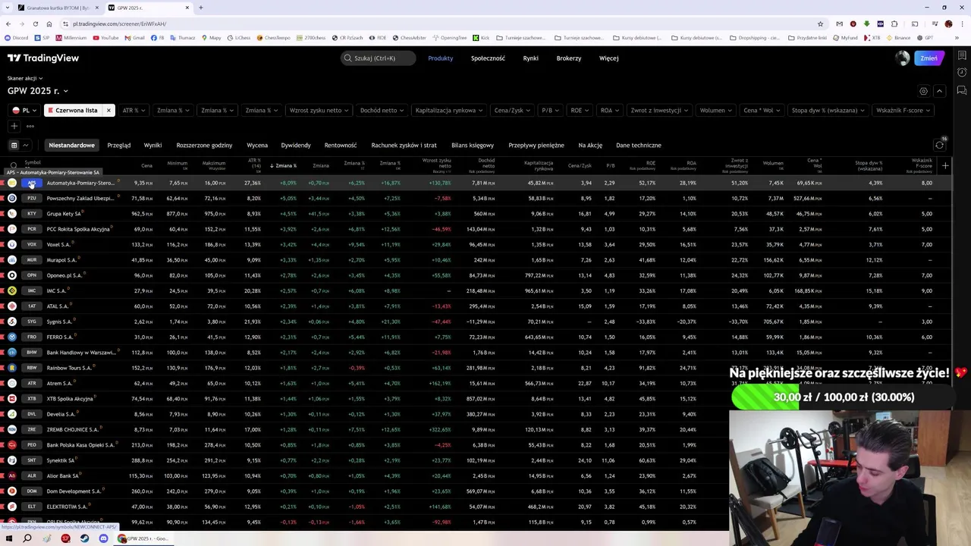Viewport: 971px width, 546px height.
Task: Open the browser extensions puzzle icon
Action: click(894, 24)
